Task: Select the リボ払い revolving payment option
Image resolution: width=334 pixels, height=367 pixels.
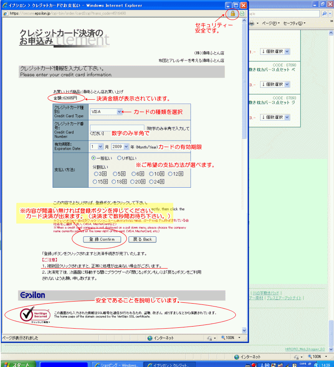Action: point(119,158)
